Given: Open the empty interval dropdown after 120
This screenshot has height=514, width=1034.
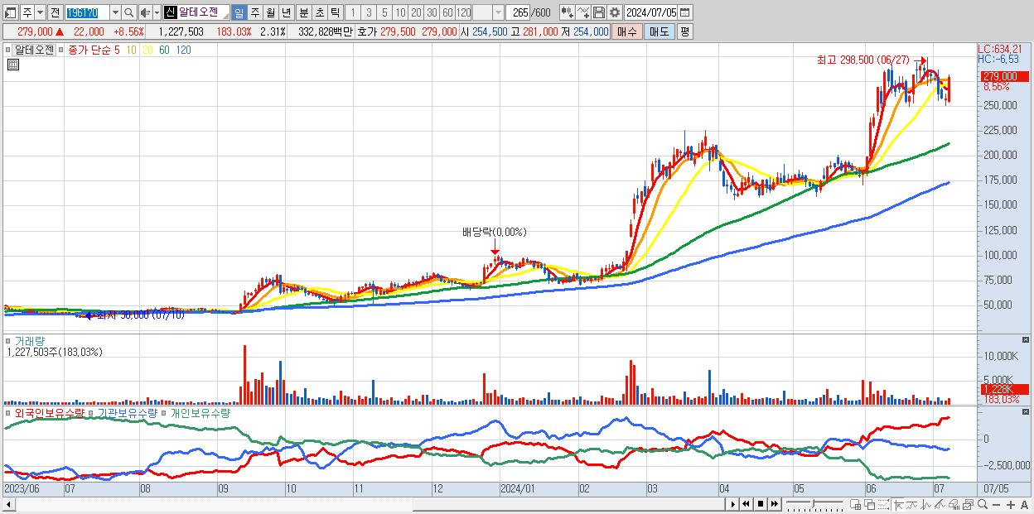Looking at the screenshot, I should coord(499,12).
